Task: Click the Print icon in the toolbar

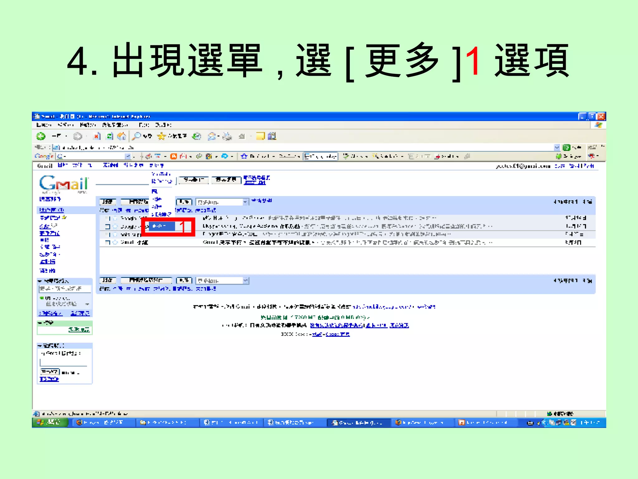Action: pyautogui.click(x=227, y=136)
